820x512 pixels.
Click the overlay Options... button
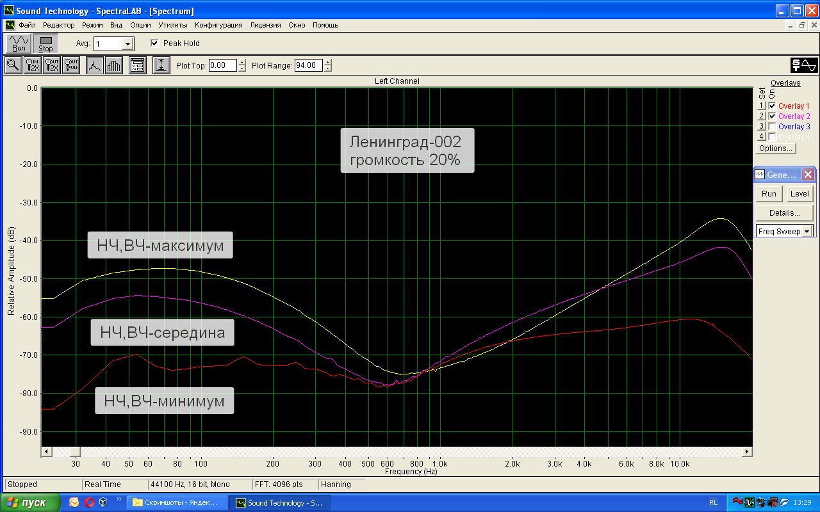coord(775,148)
